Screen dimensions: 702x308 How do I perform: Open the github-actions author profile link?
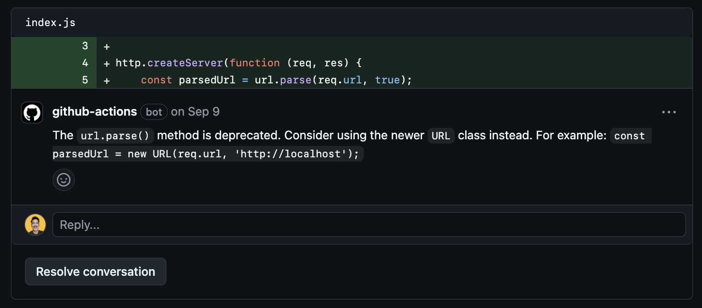click(94, 112)
